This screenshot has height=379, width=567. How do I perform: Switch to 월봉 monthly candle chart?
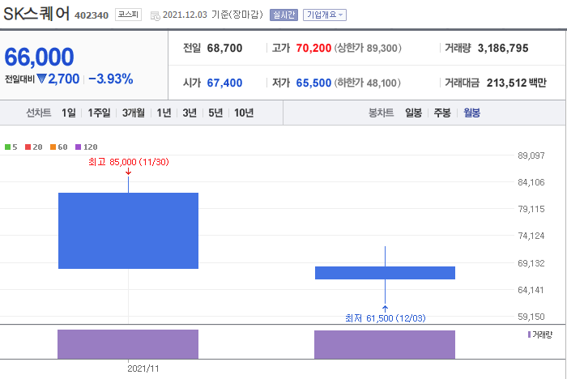pos(471,113)
